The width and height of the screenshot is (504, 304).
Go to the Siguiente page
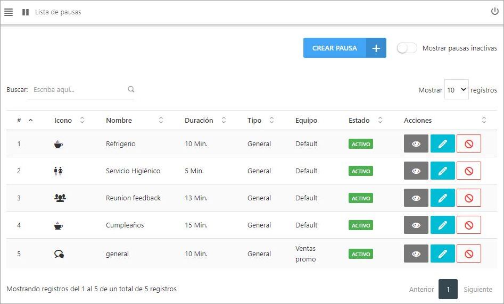click(477, 290)
